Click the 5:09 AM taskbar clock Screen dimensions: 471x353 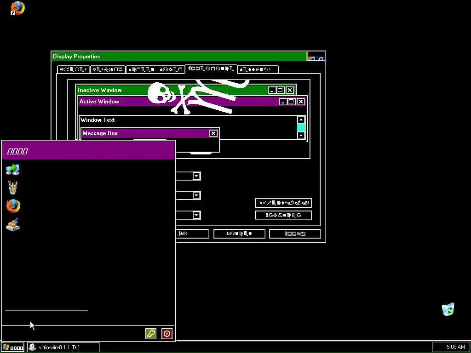(455, 347)
